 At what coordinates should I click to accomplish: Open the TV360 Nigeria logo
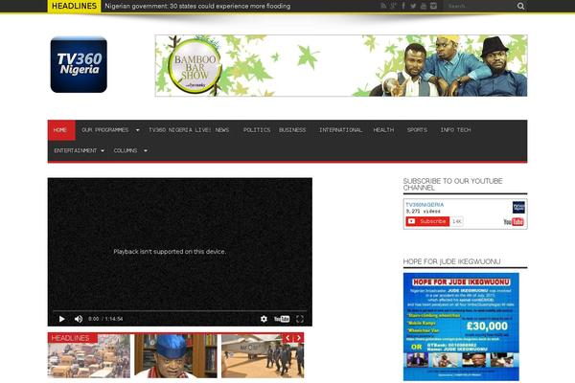point(79,64)
